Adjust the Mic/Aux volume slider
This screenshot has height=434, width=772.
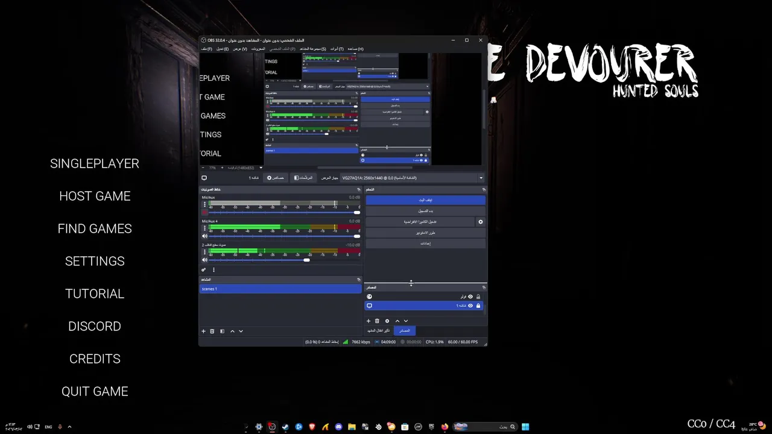(284, 212)
